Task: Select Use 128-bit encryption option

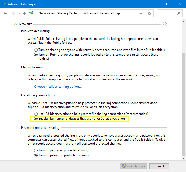Action: [x=36, y=114]
